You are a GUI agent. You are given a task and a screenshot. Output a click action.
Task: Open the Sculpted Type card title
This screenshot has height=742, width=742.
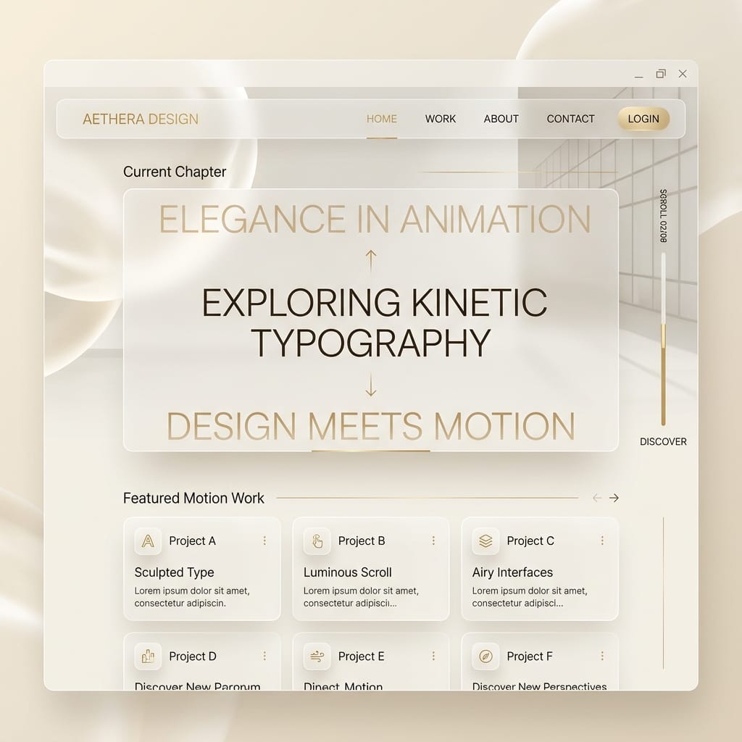174,572
